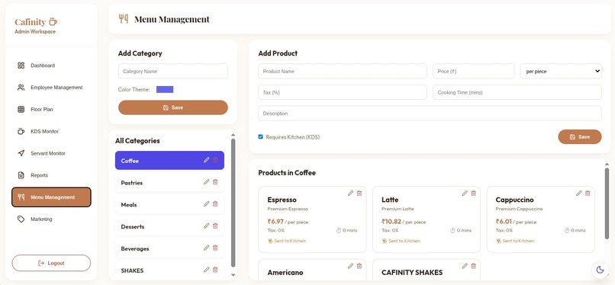
Task: Delete the Meals category trash icon
Action: pos(215,204)
